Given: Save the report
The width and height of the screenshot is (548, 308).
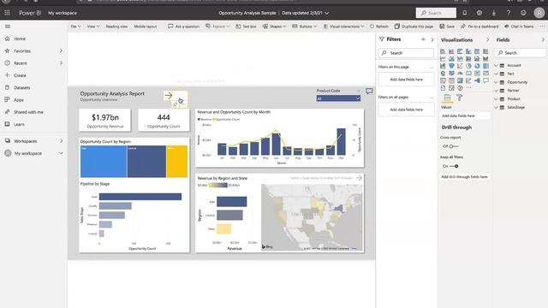Looking at the screenshot, I should pos(447,27).
